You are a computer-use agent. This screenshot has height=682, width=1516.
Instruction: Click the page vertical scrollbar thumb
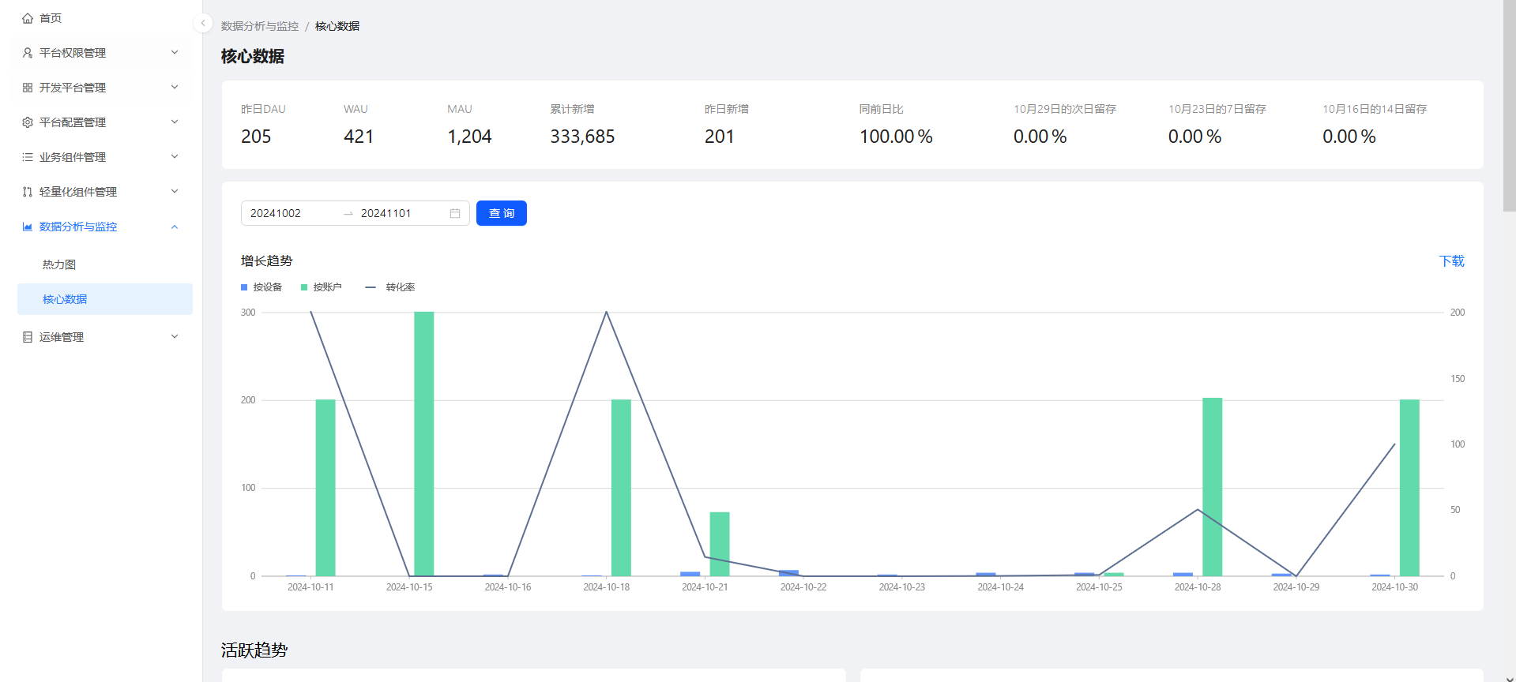tap(1509, 106)
